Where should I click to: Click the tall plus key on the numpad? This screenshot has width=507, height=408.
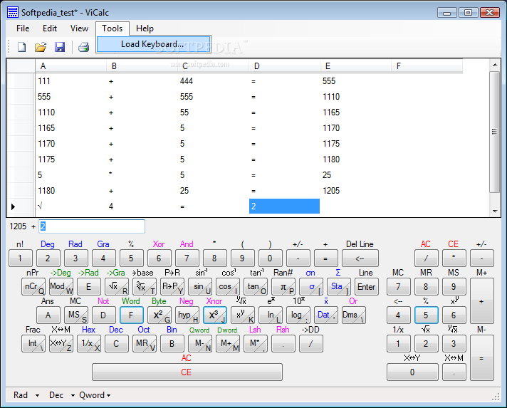pos(482,301)
